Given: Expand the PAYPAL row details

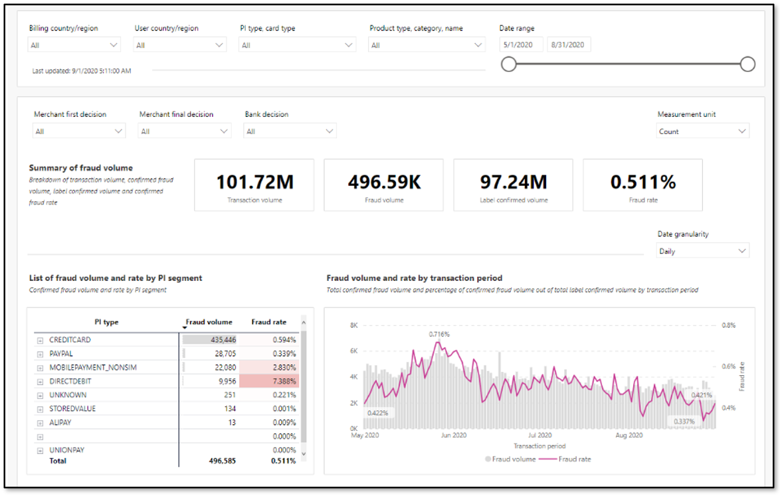Looking at the screenshot, I should pyautogui.click(x=41, y=354).
